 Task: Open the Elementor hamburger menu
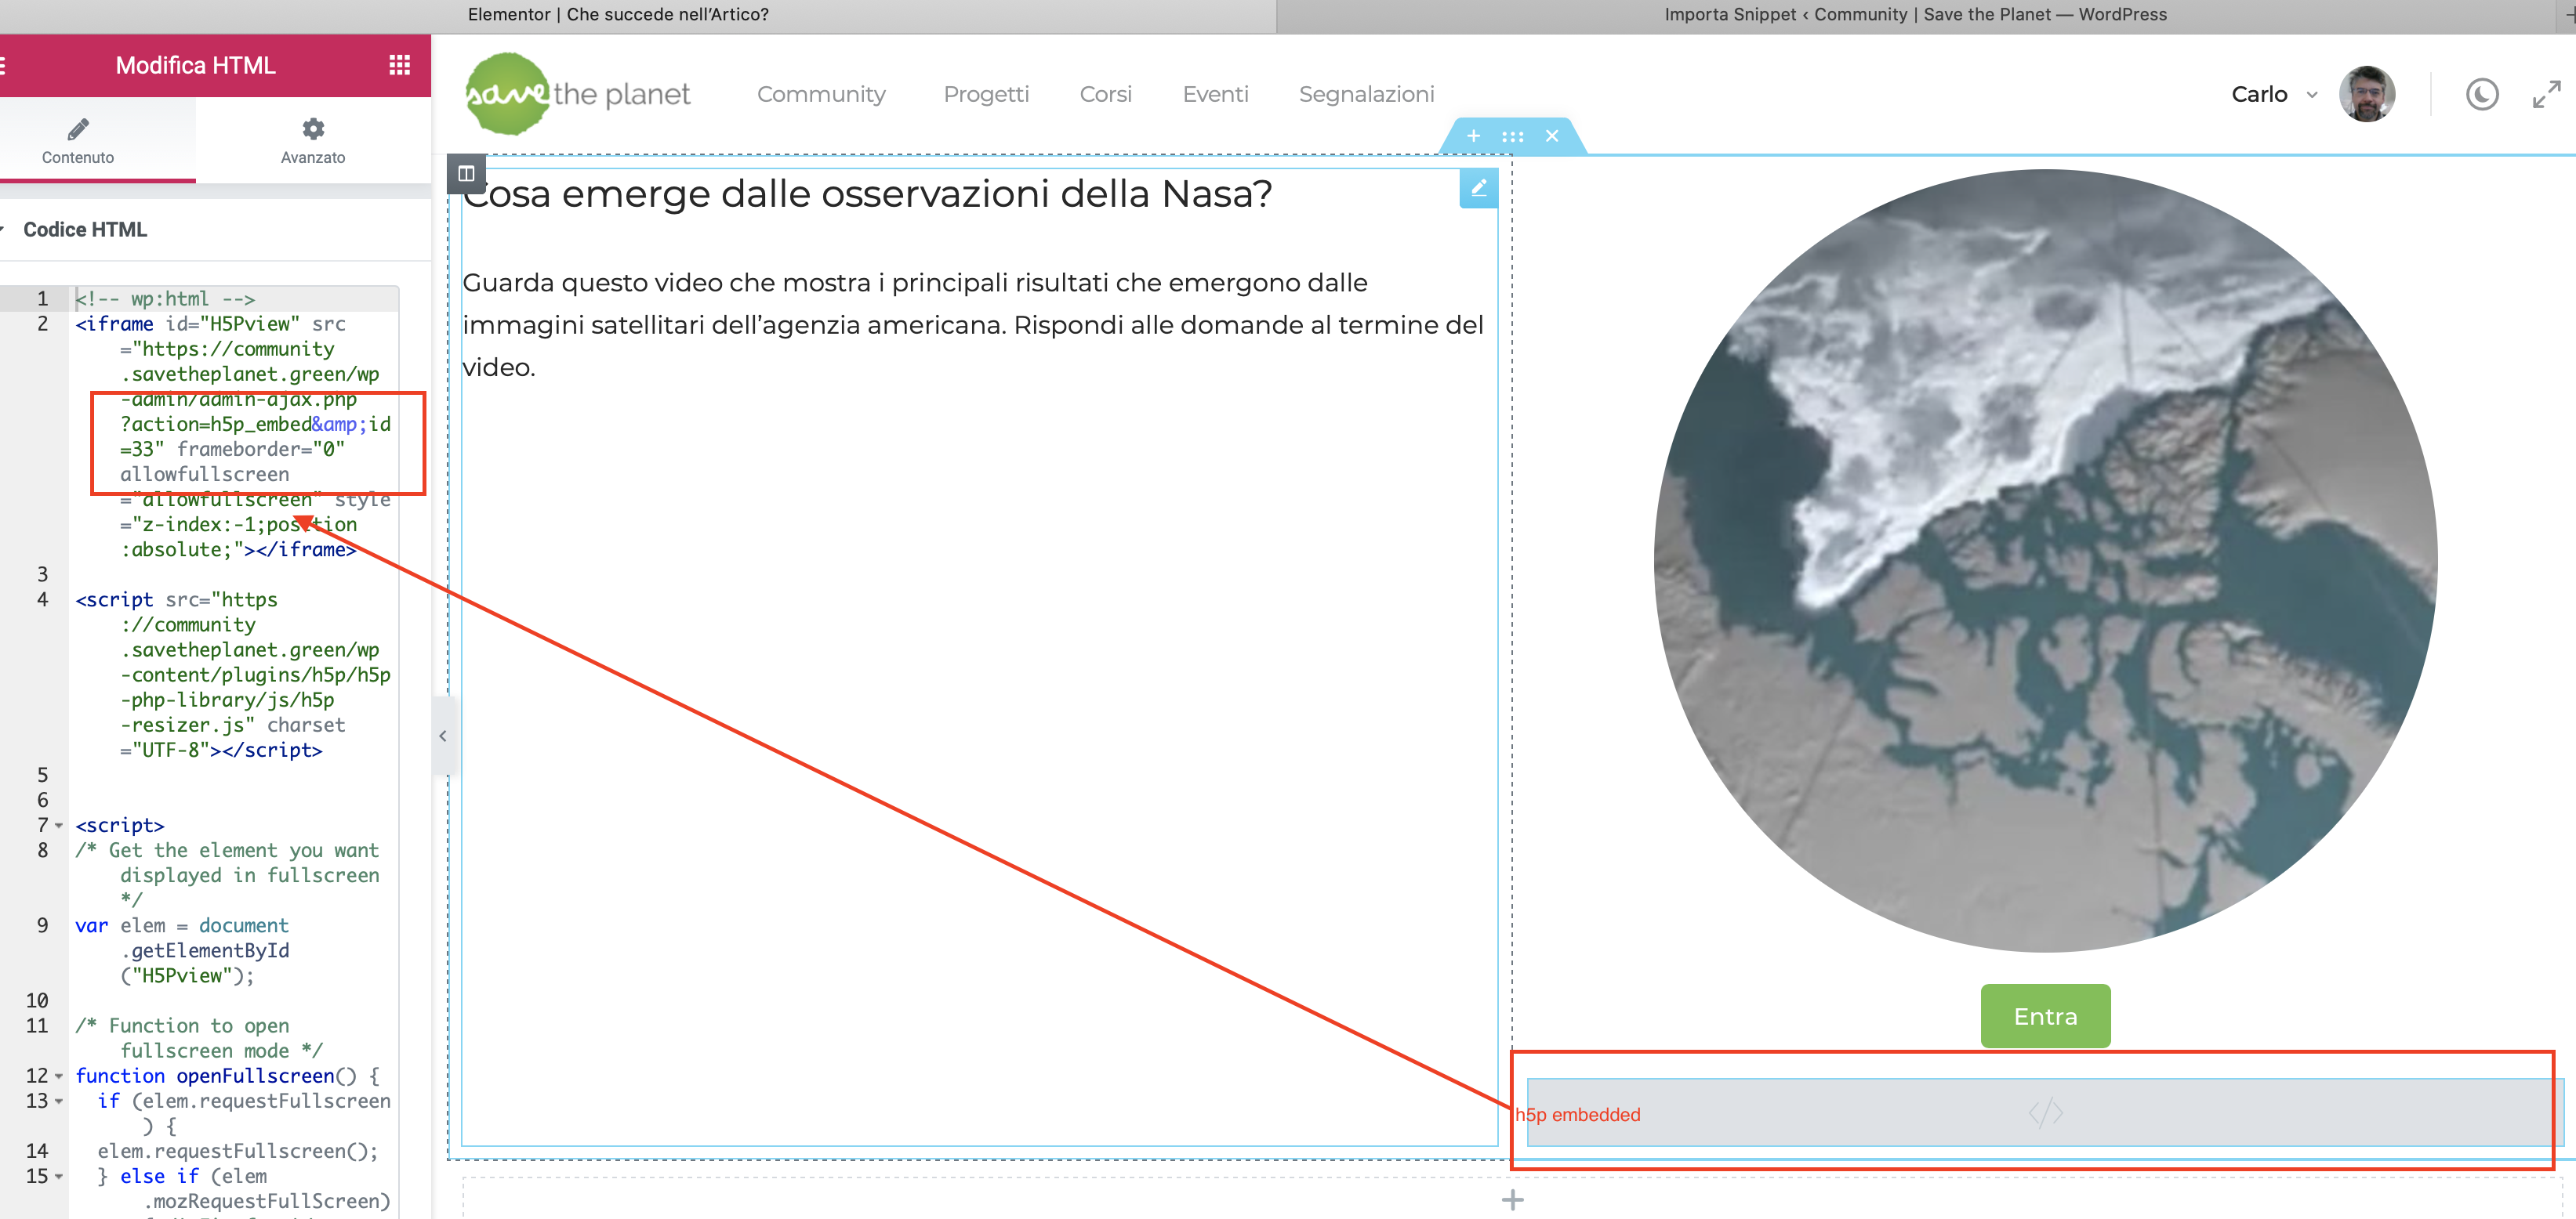3,65
